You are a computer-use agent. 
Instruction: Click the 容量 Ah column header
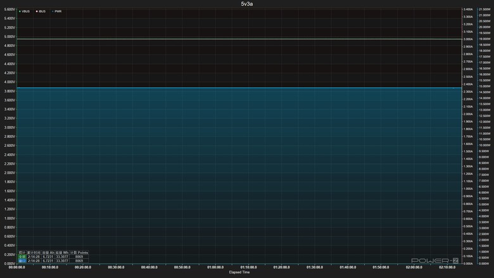48,253
